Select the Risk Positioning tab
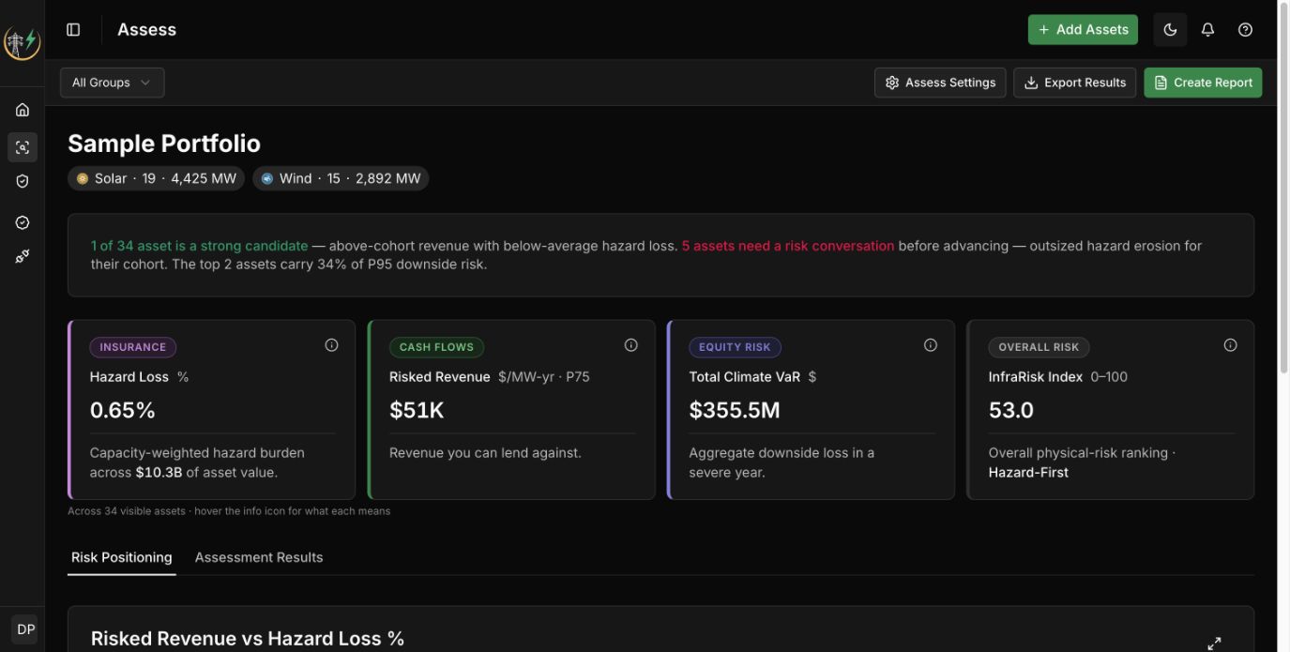Image resolution: width=1290 pixels, height=652 pixels. 122,557
